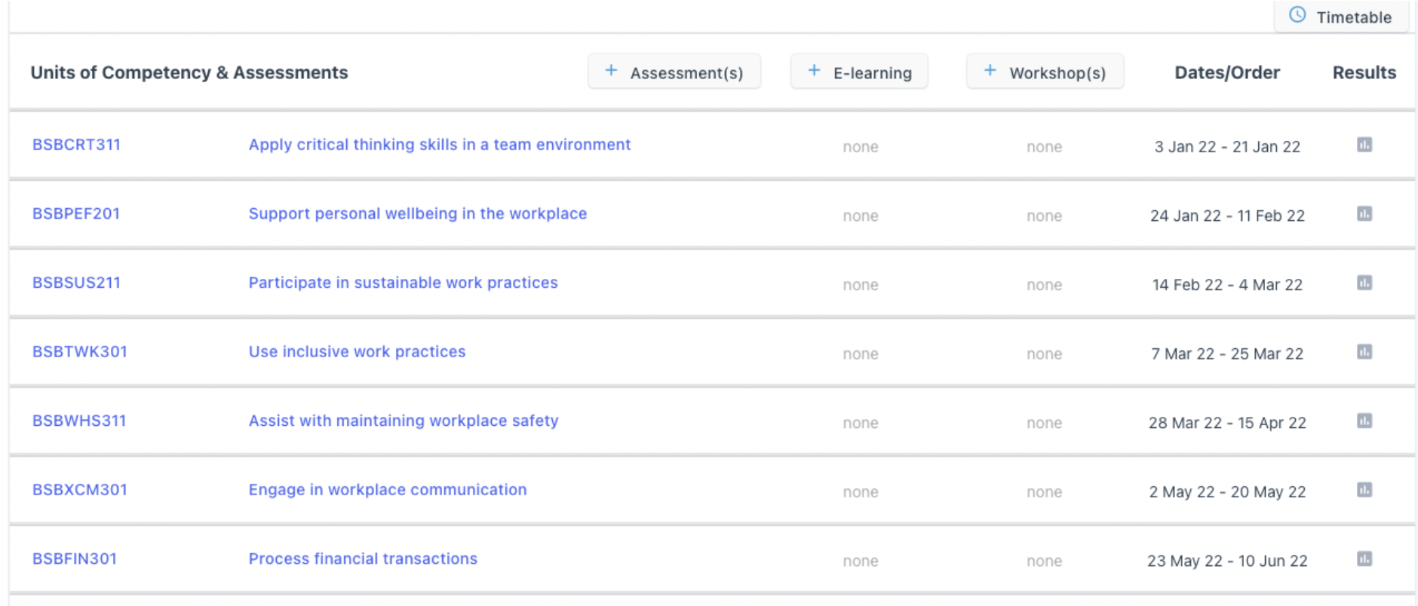
Task: Open results chart icon for BSBPEF201
Action: 1364,214
